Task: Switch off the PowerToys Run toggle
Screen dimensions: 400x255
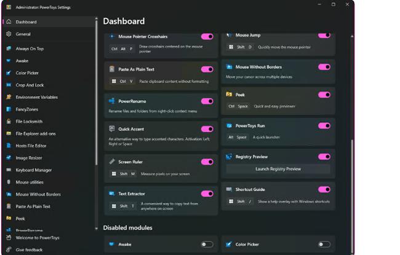Action: coord(324,125)
